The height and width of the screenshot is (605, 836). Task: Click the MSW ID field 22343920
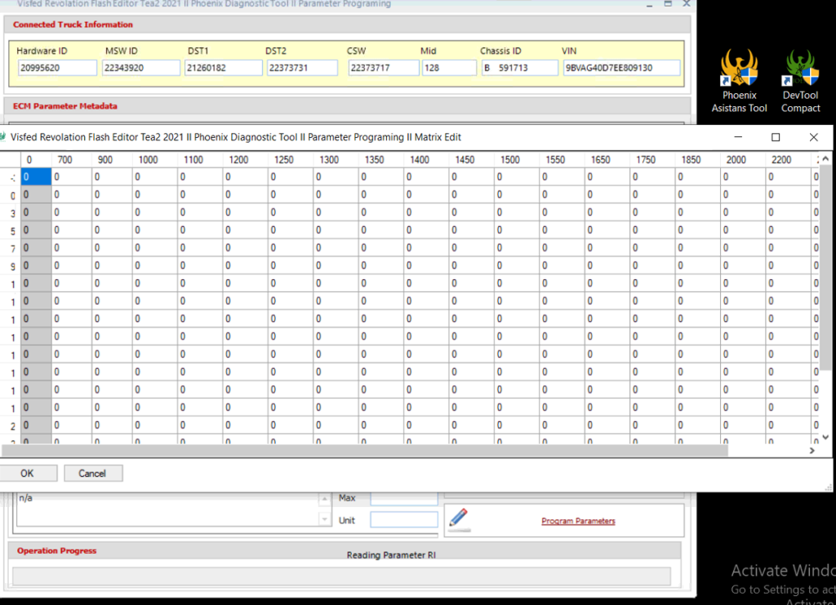click(141, 68)
